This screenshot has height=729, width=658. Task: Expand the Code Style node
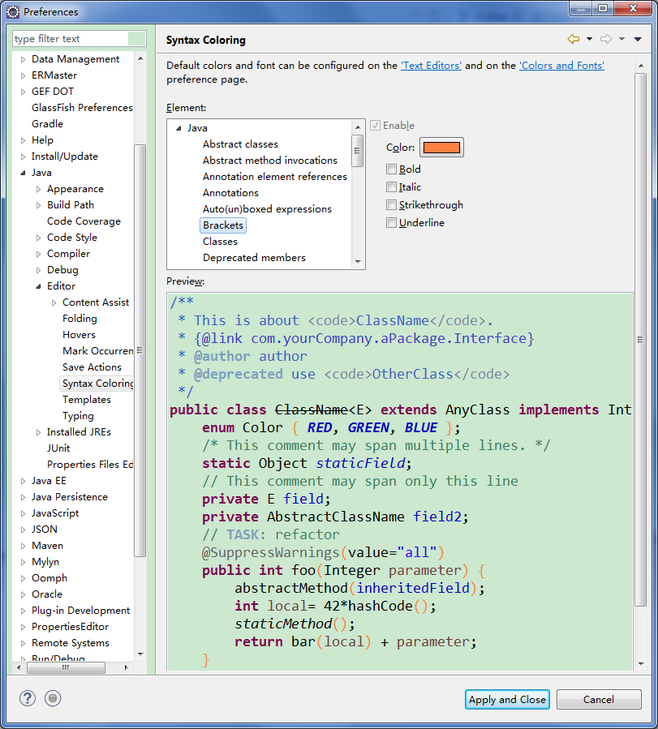[39, 238]
